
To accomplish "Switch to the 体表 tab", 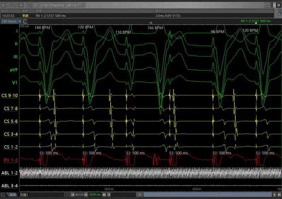I will coord(12,195).
